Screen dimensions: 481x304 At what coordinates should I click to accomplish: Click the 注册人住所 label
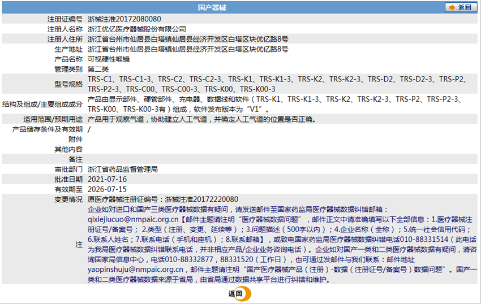(x=65, y=39)
